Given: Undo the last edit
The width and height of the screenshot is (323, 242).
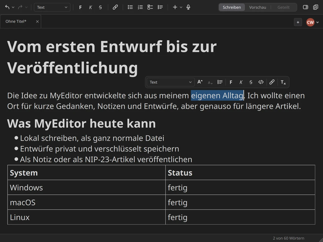Looking at the screenshot, I should tap(7, 7).
